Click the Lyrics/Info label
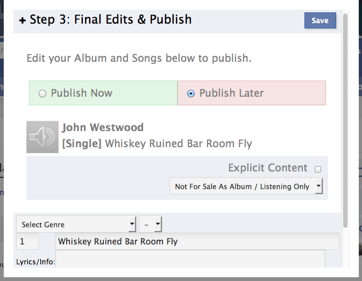The width and height of the screenshot is (362, 281). coord(36,262)
